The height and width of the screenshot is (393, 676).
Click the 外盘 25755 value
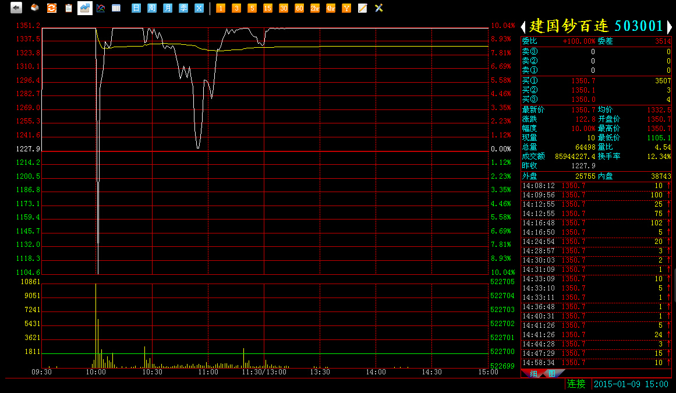pos(585,176)
